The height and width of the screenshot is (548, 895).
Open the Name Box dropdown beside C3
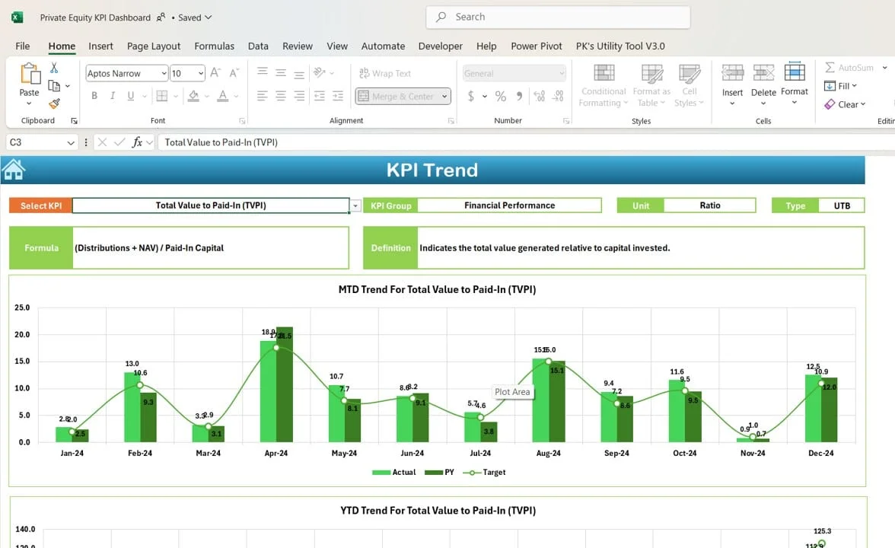pos(71,142)
